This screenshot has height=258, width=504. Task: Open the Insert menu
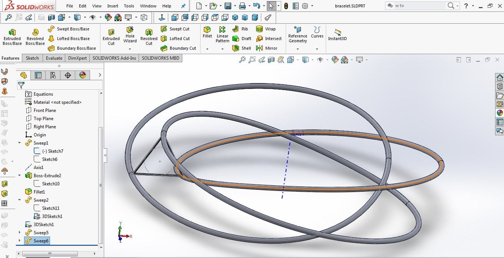(x=113, y=6)
